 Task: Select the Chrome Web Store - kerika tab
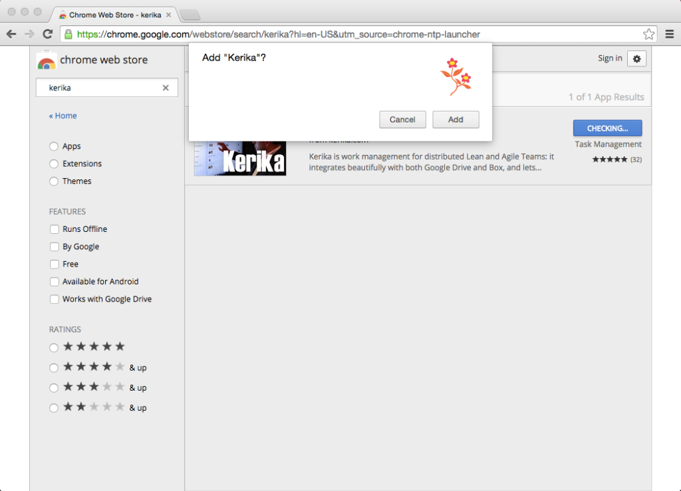click(115, 15)
